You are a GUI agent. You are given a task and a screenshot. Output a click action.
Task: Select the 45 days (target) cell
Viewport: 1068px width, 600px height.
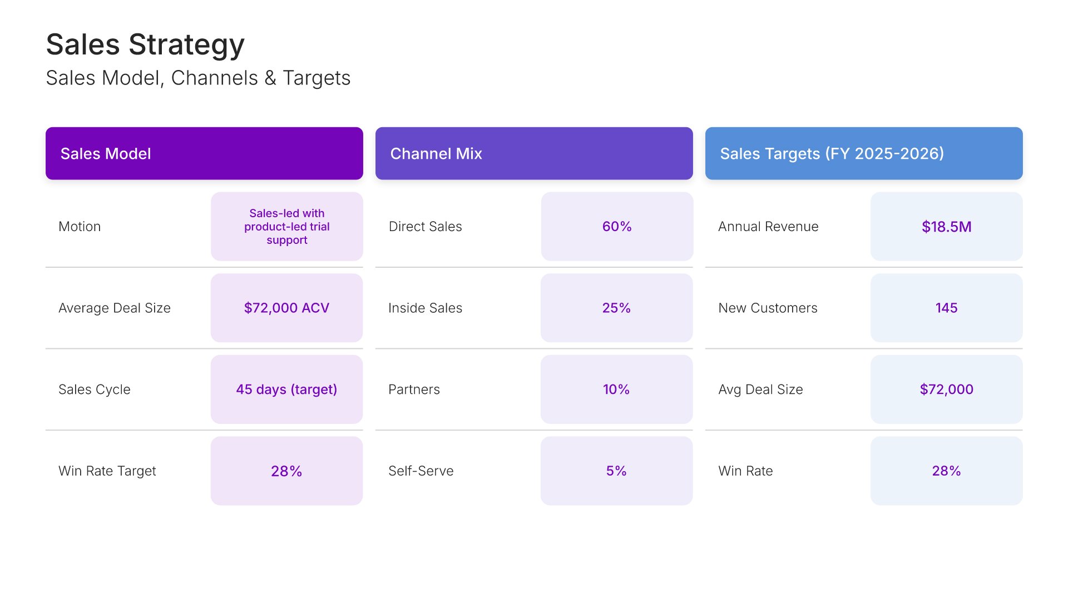[x=287, y=389]
